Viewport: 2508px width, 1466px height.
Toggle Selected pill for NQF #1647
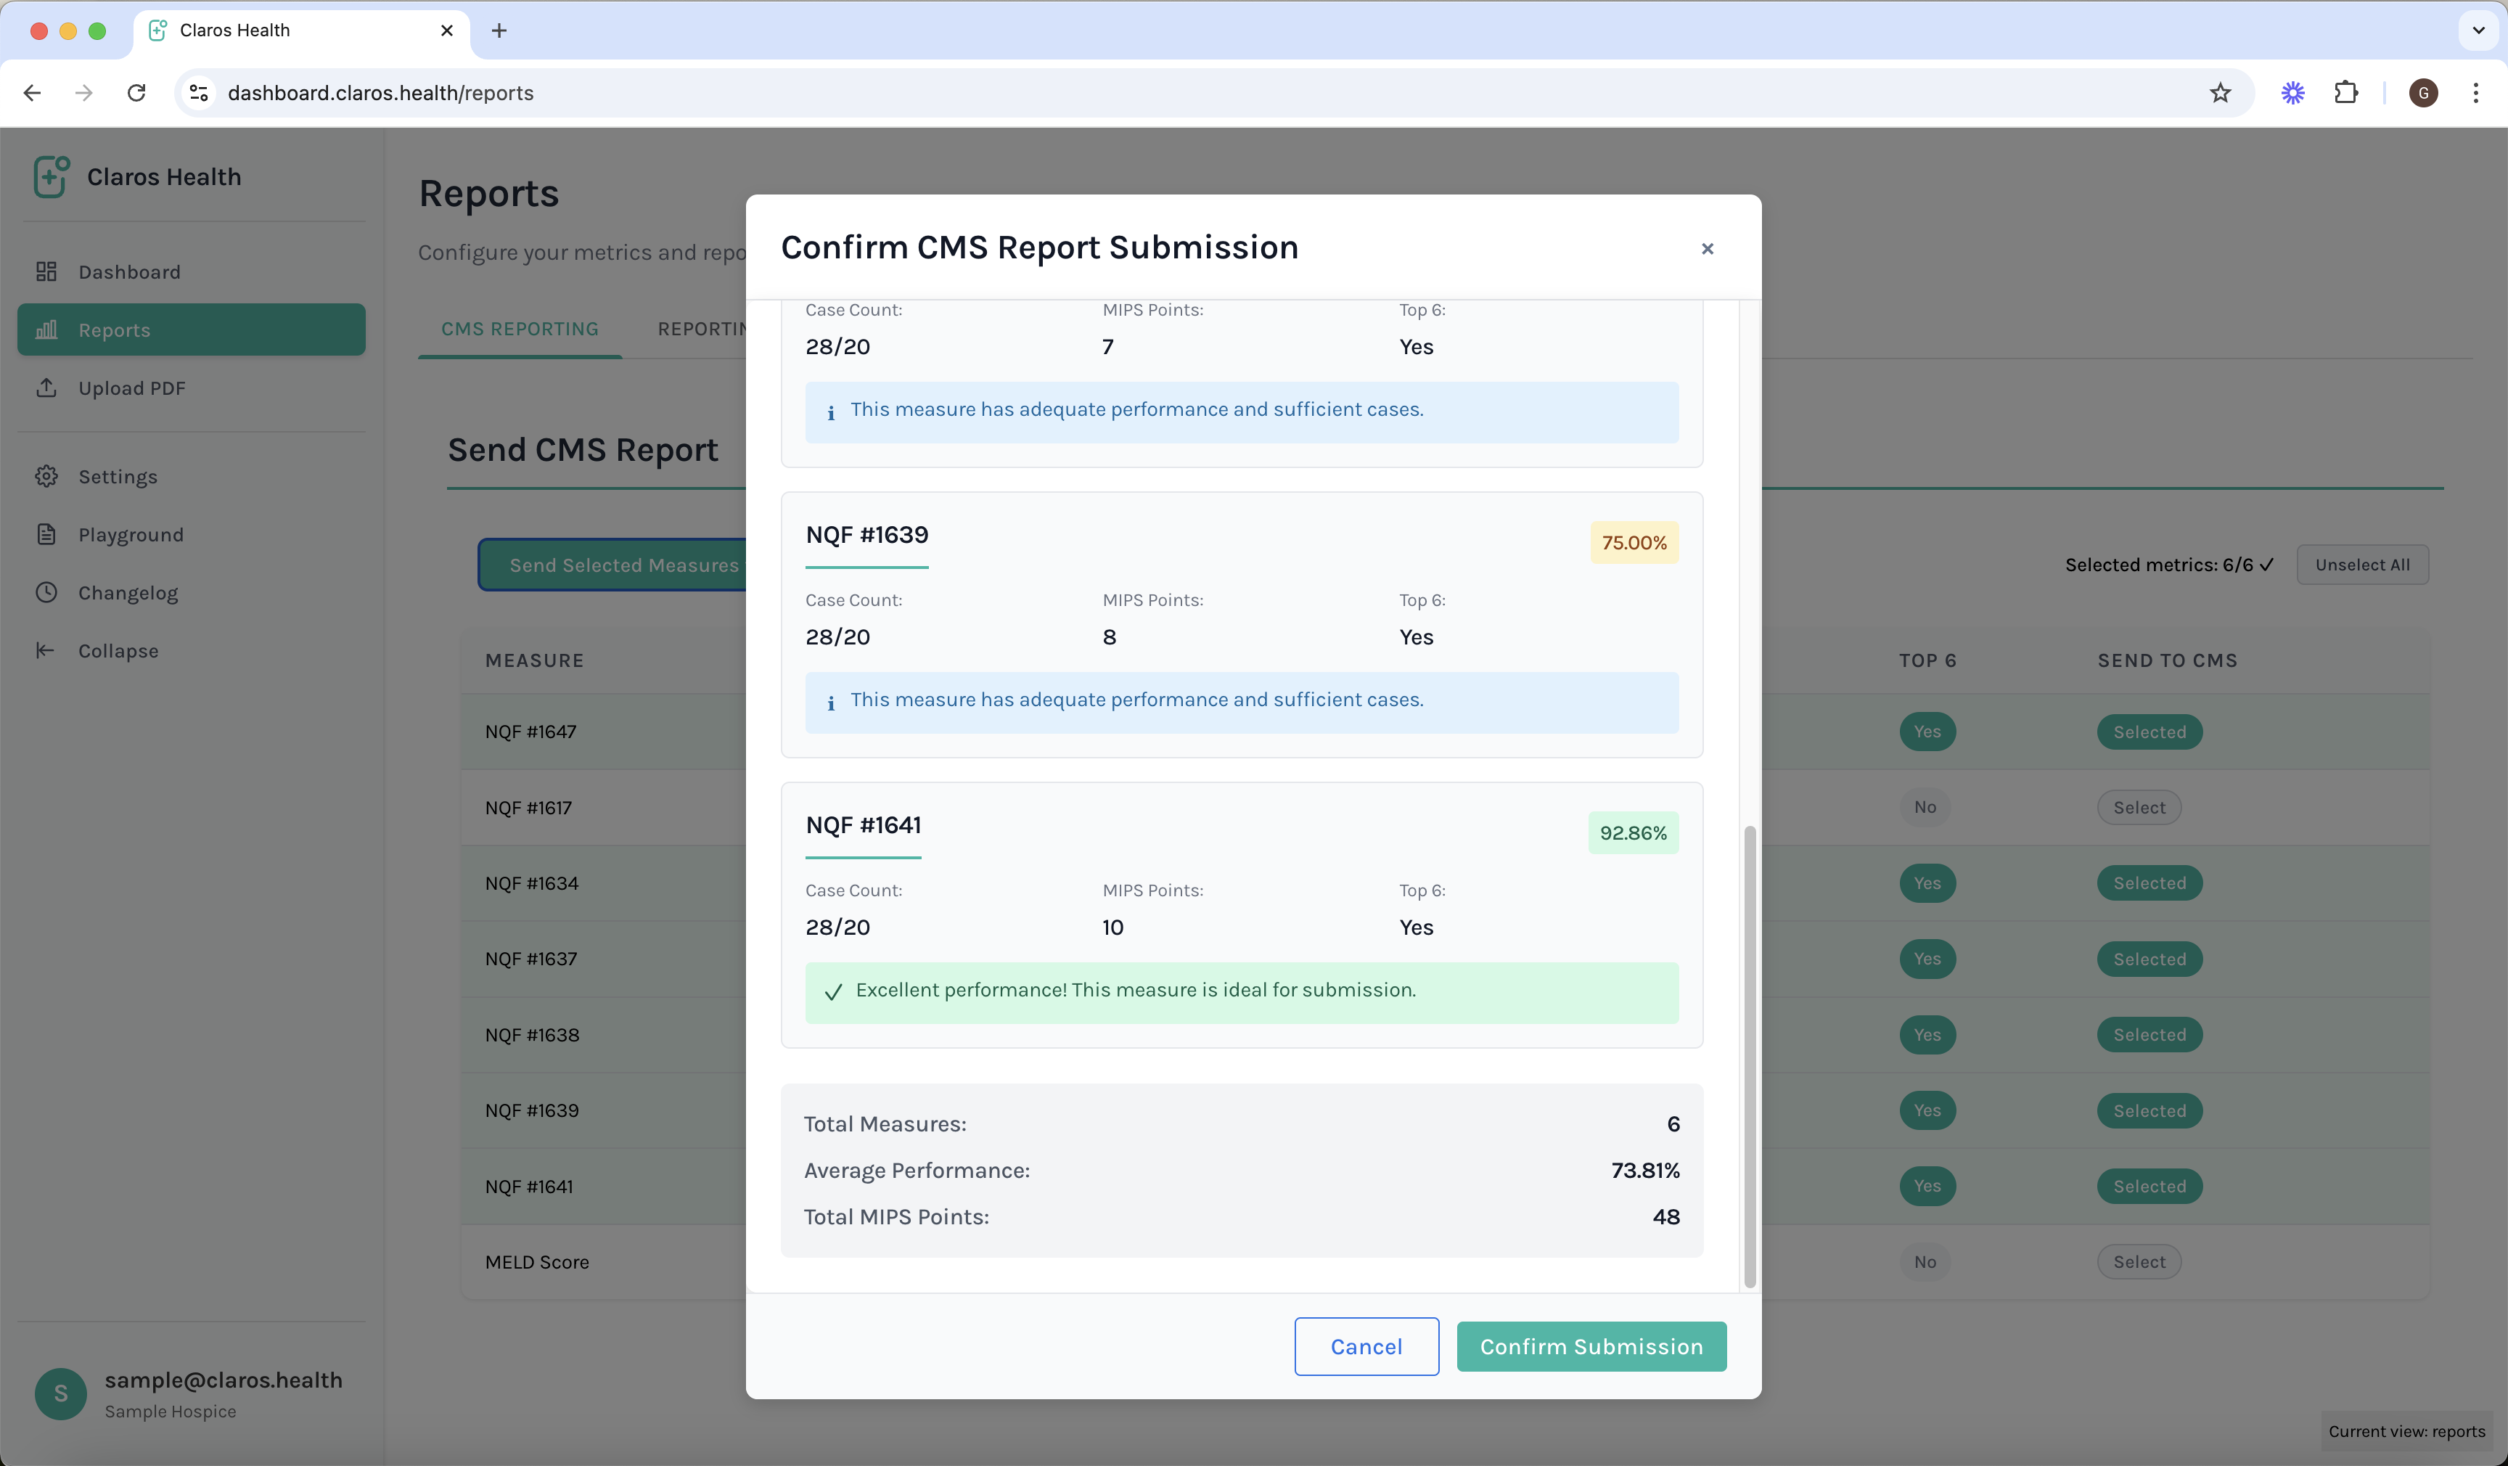pos(2149,732)
